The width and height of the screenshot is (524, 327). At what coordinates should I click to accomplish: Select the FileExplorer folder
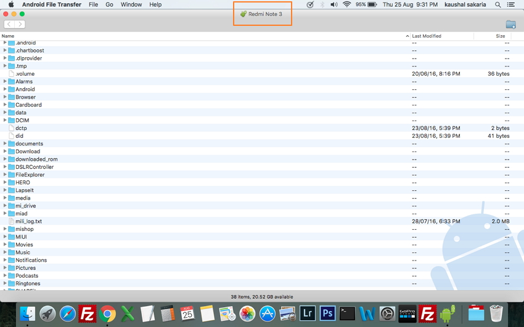(x=262, y=174)
